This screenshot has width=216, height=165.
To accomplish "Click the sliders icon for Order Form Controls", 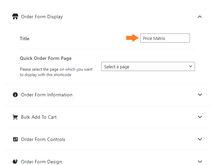I will click(15, 139).
